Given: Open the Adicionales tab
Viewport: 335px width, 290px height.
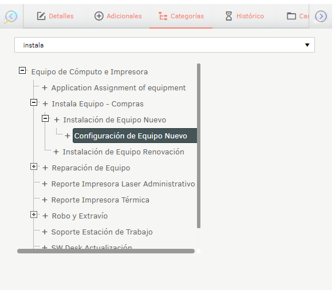Looking at the screenshot, I should [x=118, y=16].
